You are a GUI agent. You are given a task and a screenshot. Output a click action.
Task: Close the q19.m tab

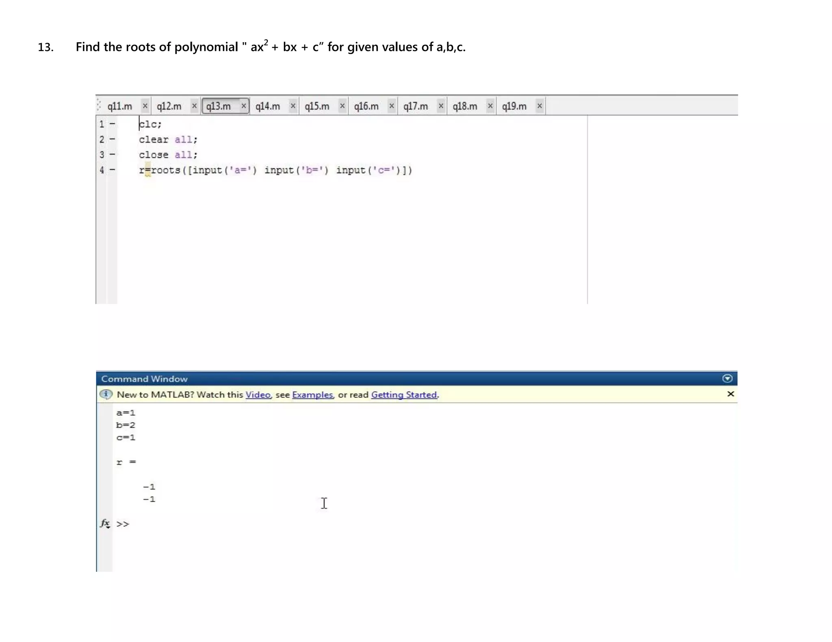(539, 106)
